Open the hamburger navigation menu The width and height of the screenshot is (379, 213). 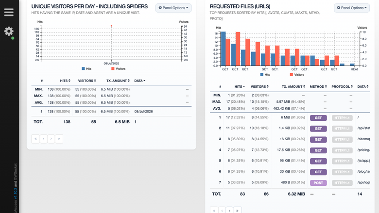9,12
